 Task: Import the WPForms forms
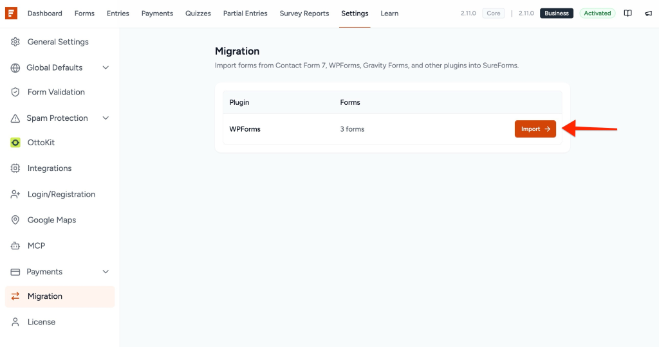535,129
